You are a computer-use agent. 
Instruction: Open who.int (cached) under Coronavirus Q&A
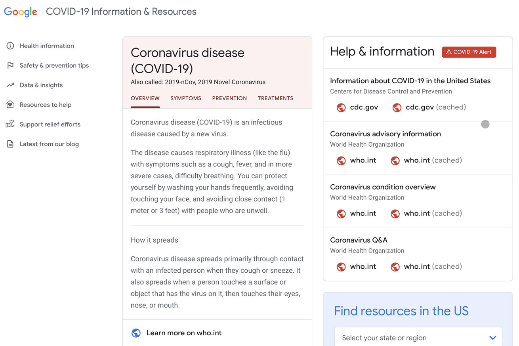tap(433, 266)
